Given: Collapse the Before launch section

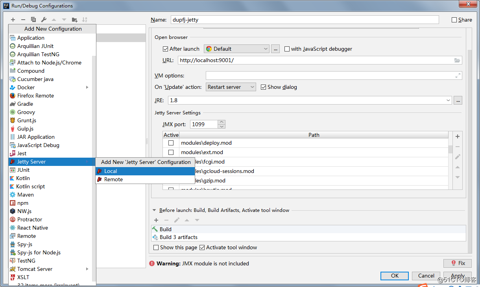Looking at the screenshot, I should 154,210.
